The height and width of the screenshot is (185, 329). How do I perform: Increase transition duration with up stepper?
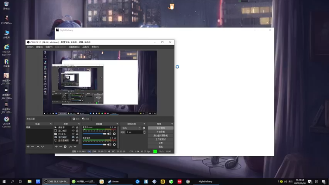pyautogui.click(x=144, y=131)
